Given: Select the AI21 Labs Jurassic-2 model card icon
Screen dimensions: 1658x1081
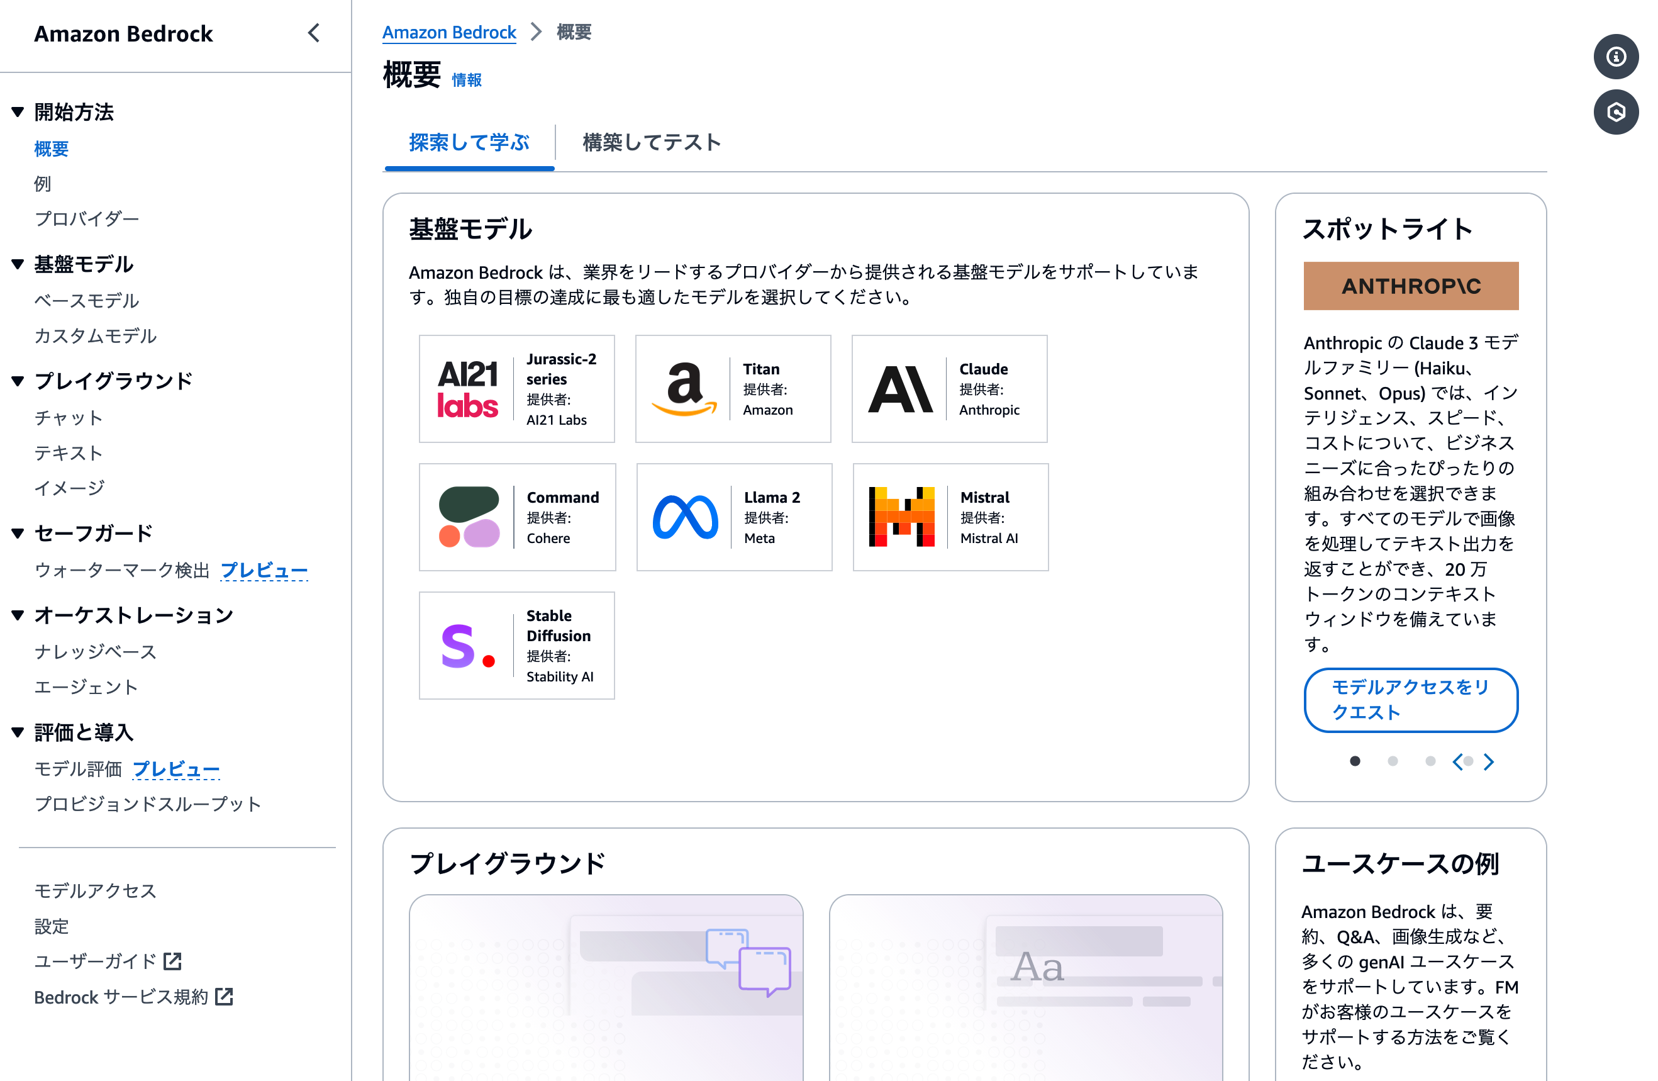Looking at the screenshot, I should coord(468,388).
